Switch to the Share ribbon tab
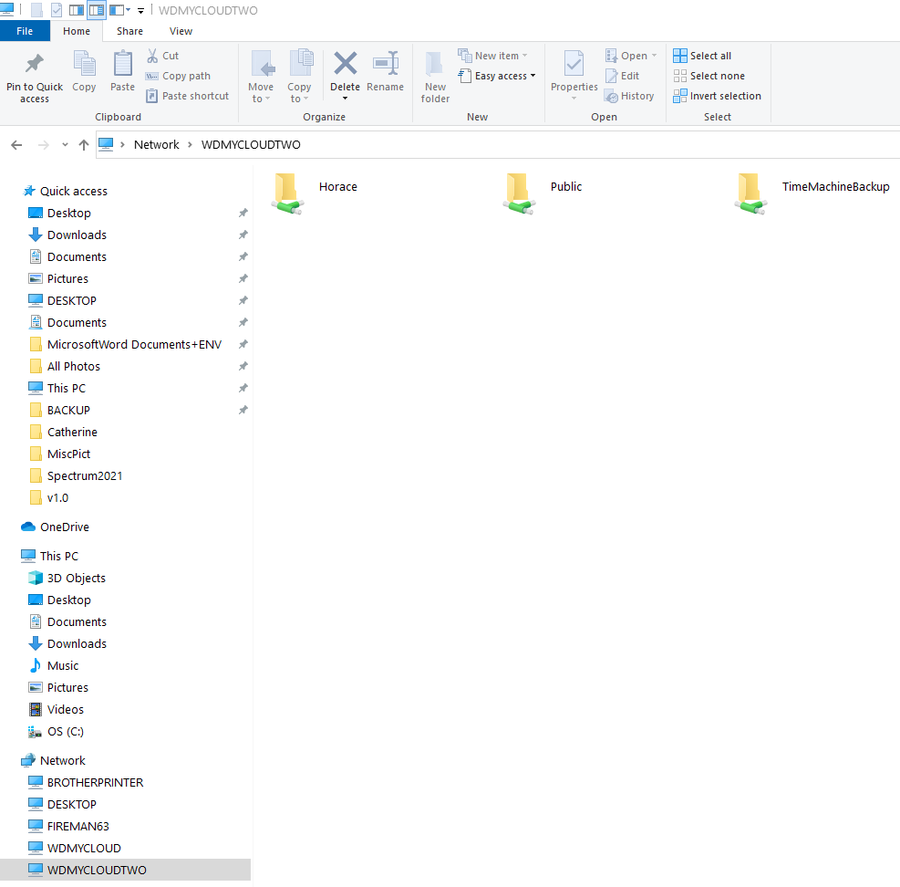This screenshot has height=887, width=900. (x=129, y=31)
